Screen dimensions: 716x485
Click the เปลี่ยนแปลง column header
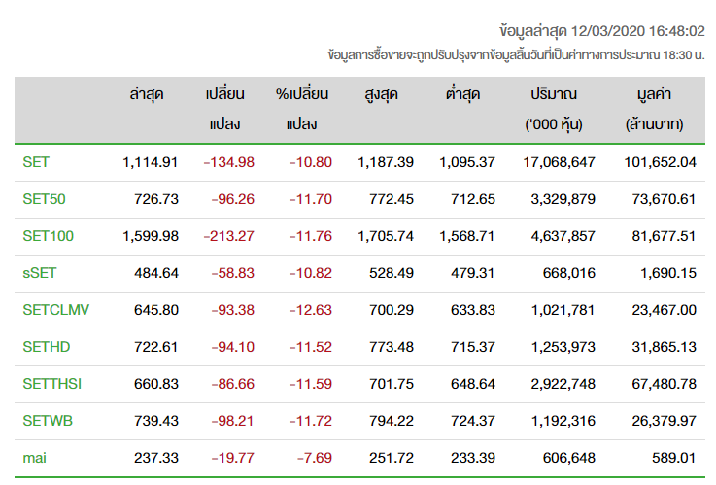[224, 109]
